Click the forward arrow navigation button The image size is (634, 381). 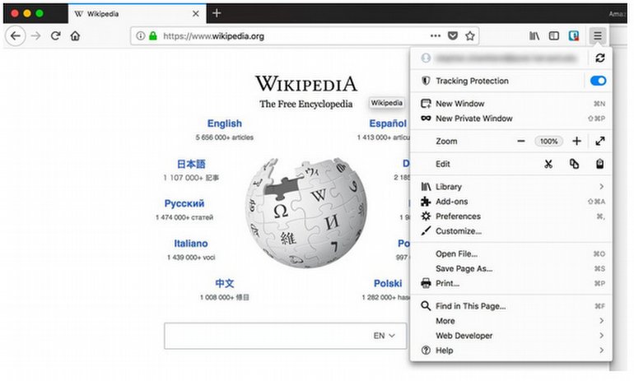36,36
